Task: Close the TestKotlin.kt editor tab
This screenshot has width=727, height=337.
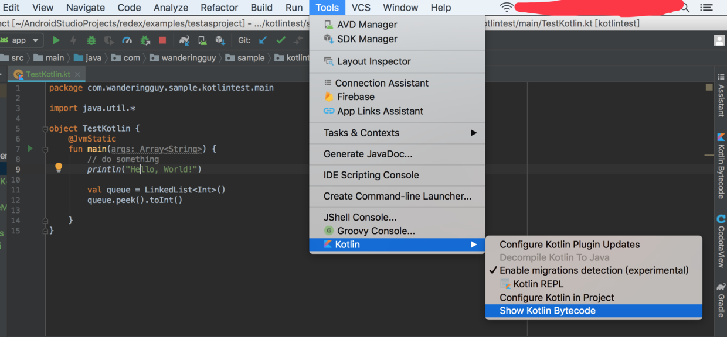Action: pos(77,74)
